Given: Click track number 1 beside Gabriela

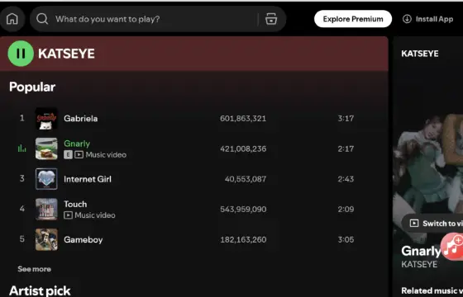Looking at the screenshot, I should tap(21, 118).
